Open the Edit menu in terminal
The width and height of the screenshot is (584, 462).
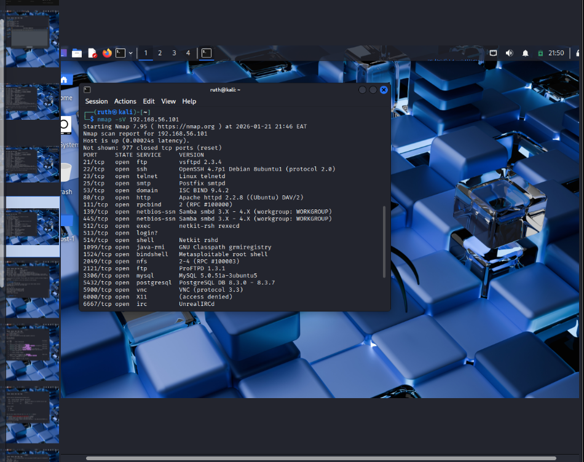pos(149,101)
